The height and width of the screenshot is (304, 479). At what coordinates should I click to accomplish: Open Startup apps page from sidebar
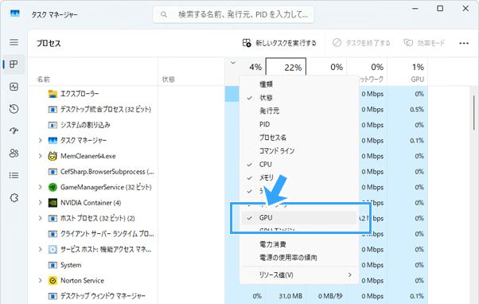tap(14, 131)
